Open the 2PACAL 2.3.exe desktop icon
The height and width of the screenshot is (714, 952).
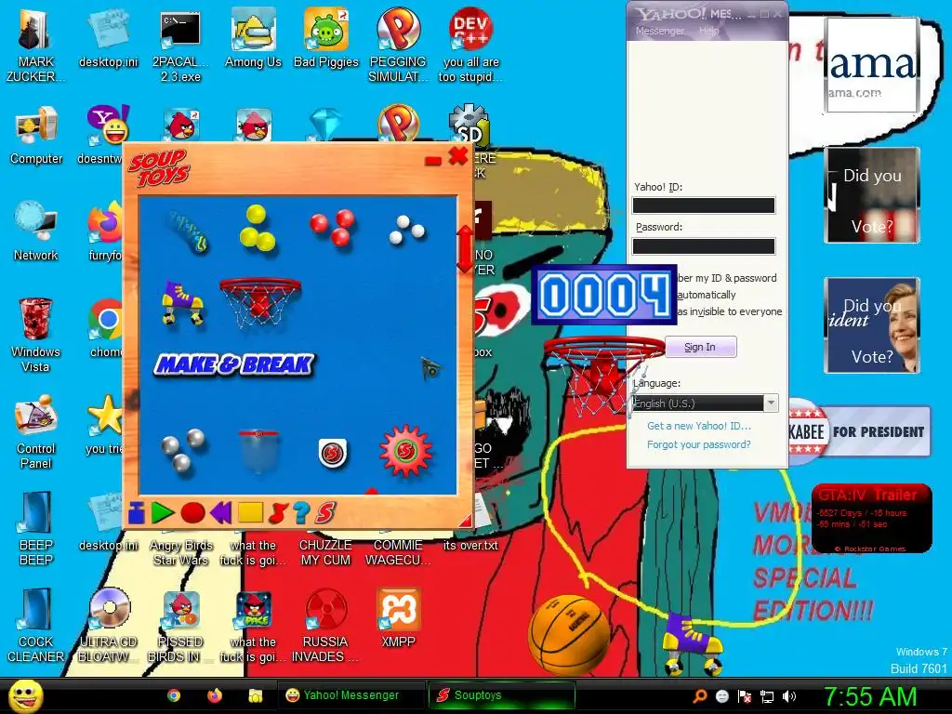(x=180, y=45)
